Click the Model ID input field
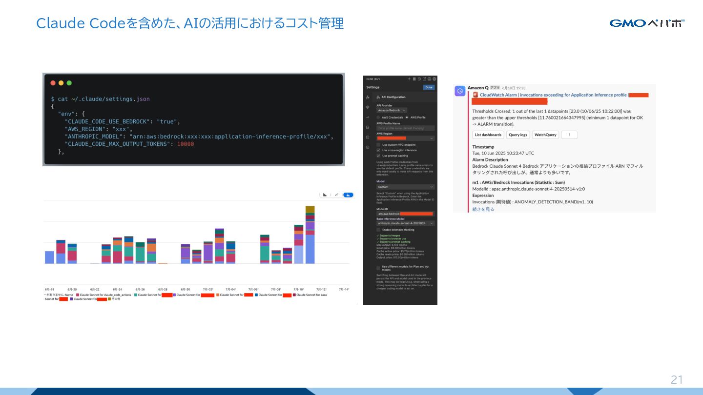 tap(406, 214)
